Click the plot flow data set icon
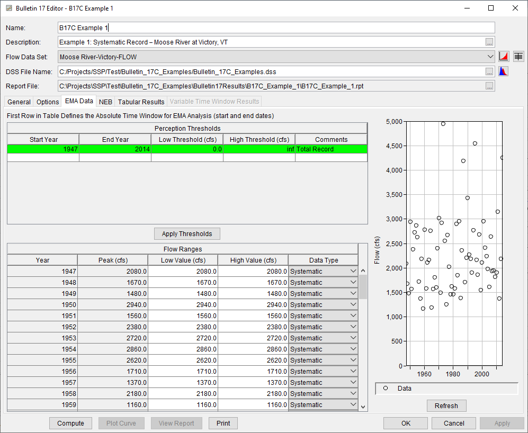528x433 pixels. (x=504, y=57)
